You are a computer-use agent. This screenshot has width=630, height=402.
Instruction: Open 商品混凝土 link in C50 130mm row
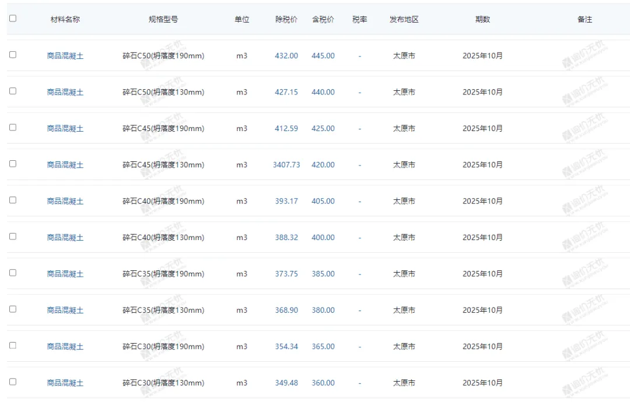pos(65,92)
